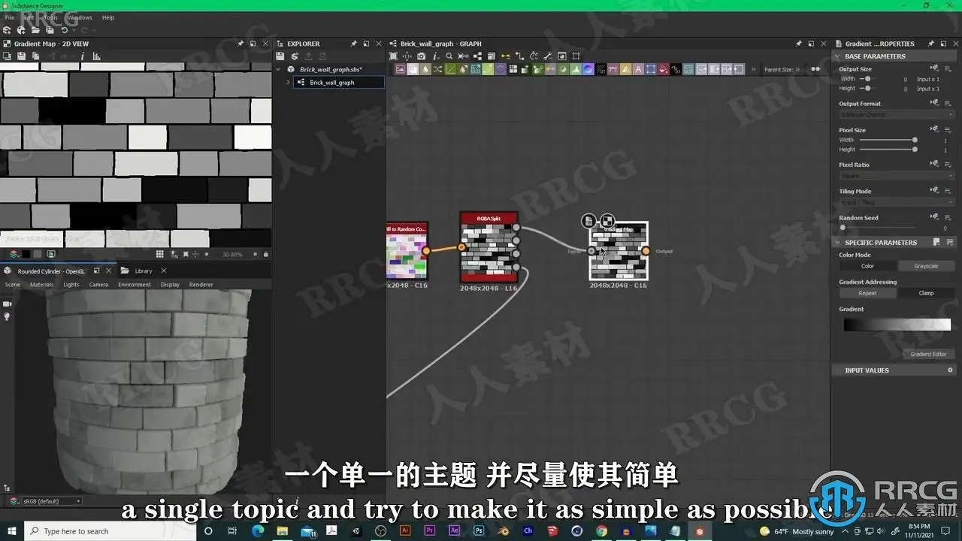Click the undo arrow in main toolbar
Screen dimensions: 962x541
point(65,30)
